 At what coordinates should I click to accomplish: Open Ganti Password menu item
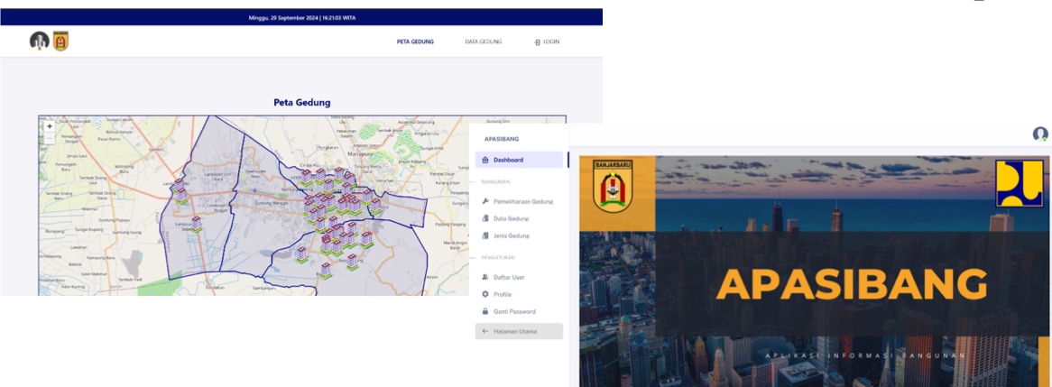pos(514,311)
